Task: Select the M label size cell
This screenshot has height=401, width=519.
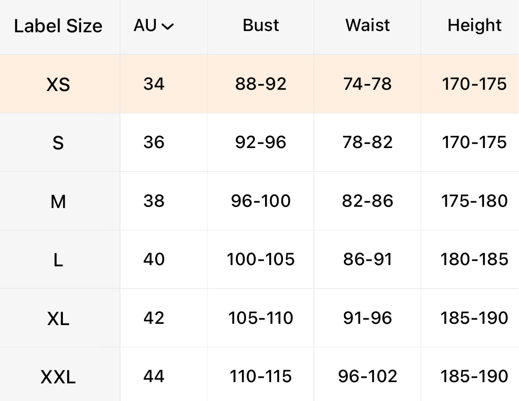Action: [58, 201]
